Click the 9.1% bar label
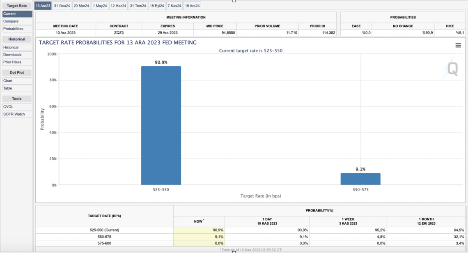The image size is (468, 253). (x=360, y=169)
